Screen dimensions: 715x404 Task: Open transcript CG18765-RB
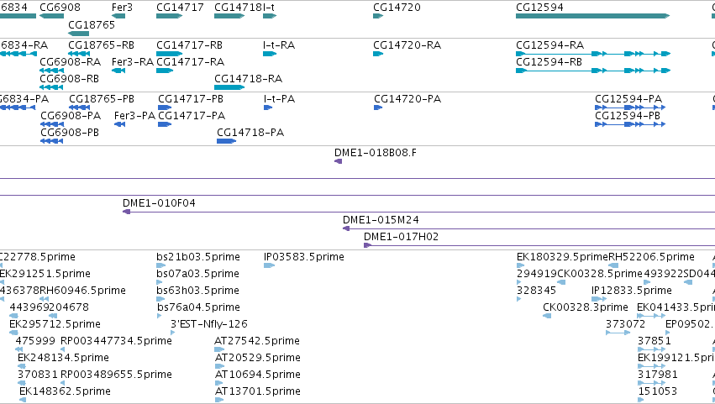[101, 45]
